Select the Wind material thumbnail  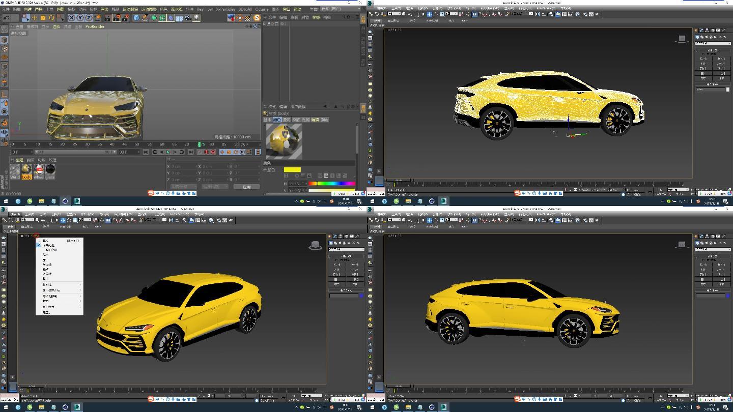15,171
